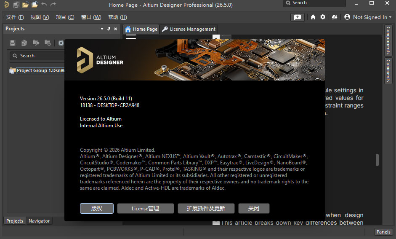Viewport: 396px width, 239px height.
Task: Click the Projects panel documents copy icon
Action: coord(24,43)
